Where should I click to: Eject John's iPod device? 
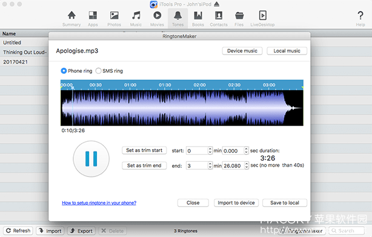click(217, 4)
